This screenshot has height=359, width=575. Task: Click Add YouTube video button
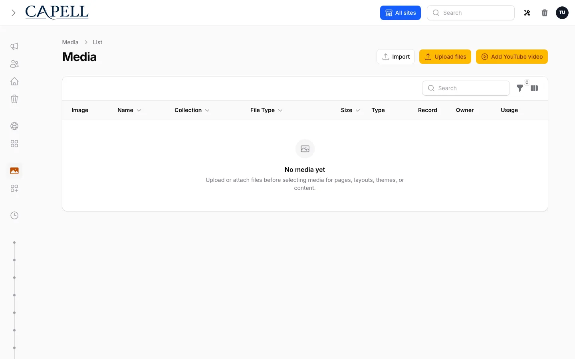tap(512, 57)
